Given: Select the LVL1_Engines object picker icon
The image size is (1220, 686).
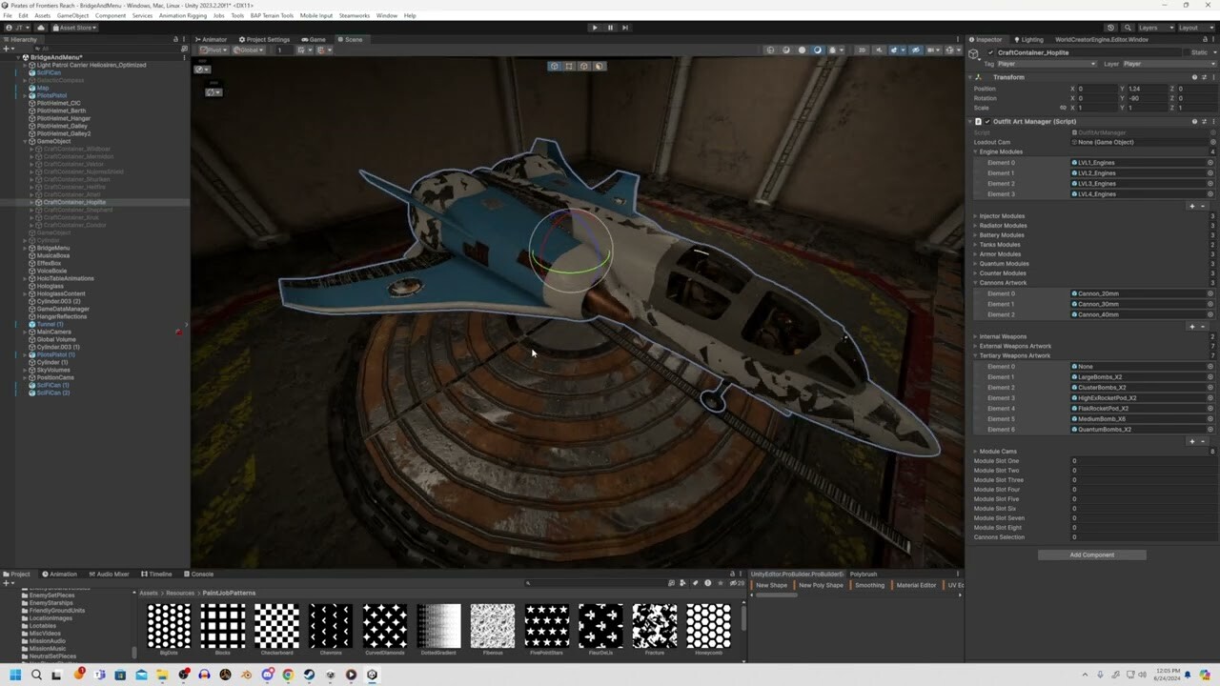Looking at the screenshot, I should click(x=1212, y=162).
